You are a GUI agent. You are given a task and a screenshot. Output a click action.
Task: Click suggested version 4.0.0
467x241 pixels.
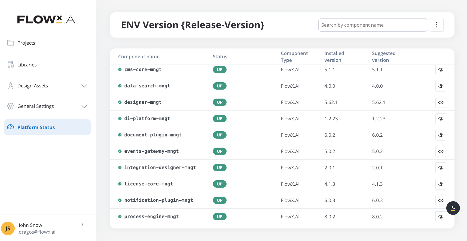point(377,86)
